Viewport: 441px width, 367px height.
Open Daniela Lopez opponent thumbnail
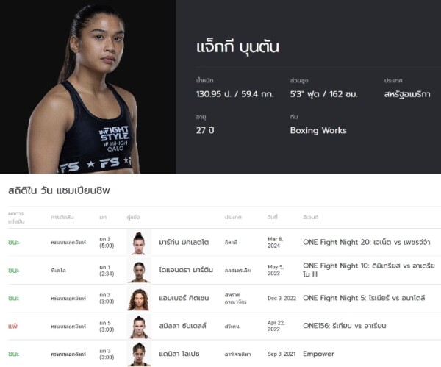pyautogui.click(x=139, y=354)
